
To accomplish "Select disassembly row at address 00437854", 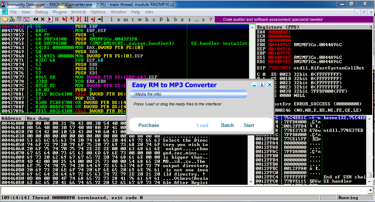I will 125,26.
